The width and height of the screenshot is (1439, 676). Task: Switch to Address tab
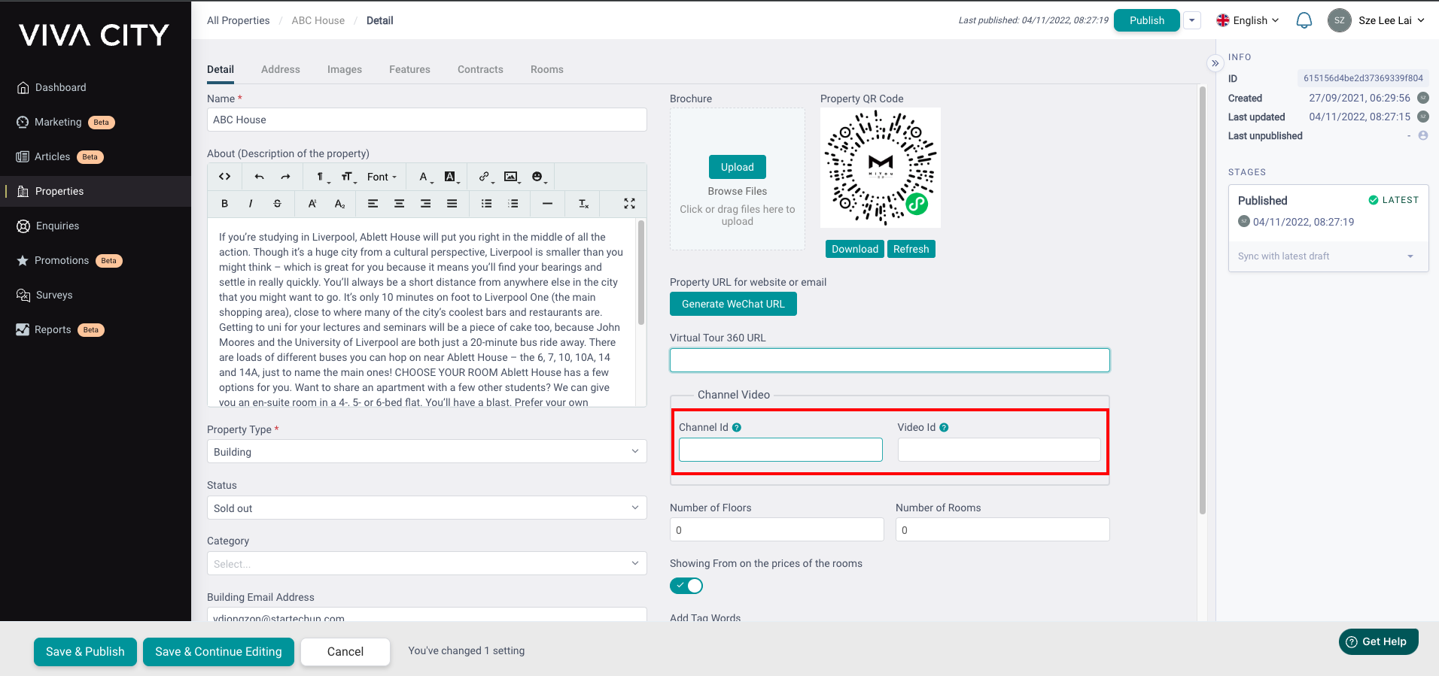281,69
